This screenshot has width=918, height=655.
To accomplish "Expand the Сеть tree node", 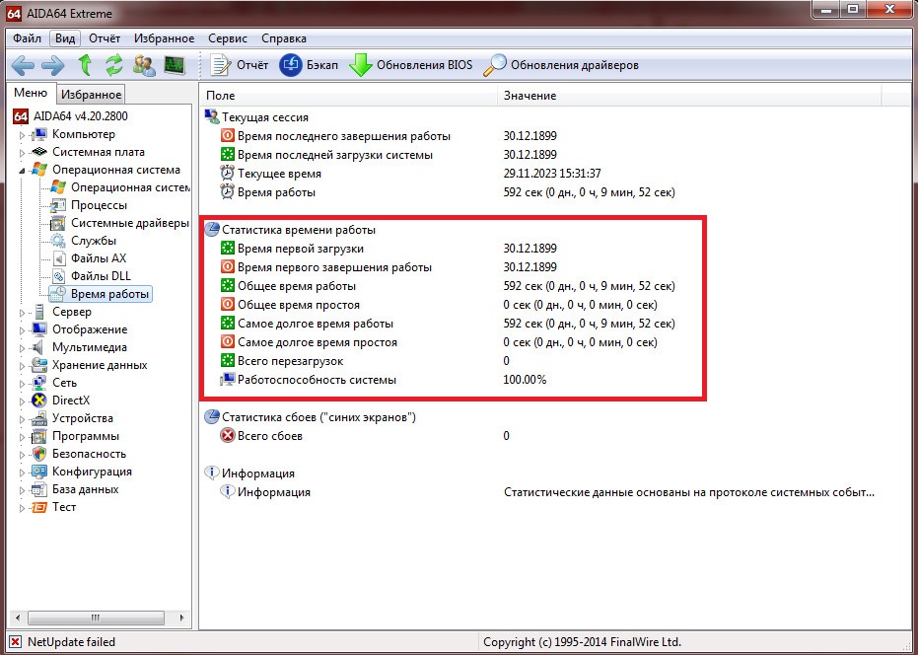I will 23,384.
